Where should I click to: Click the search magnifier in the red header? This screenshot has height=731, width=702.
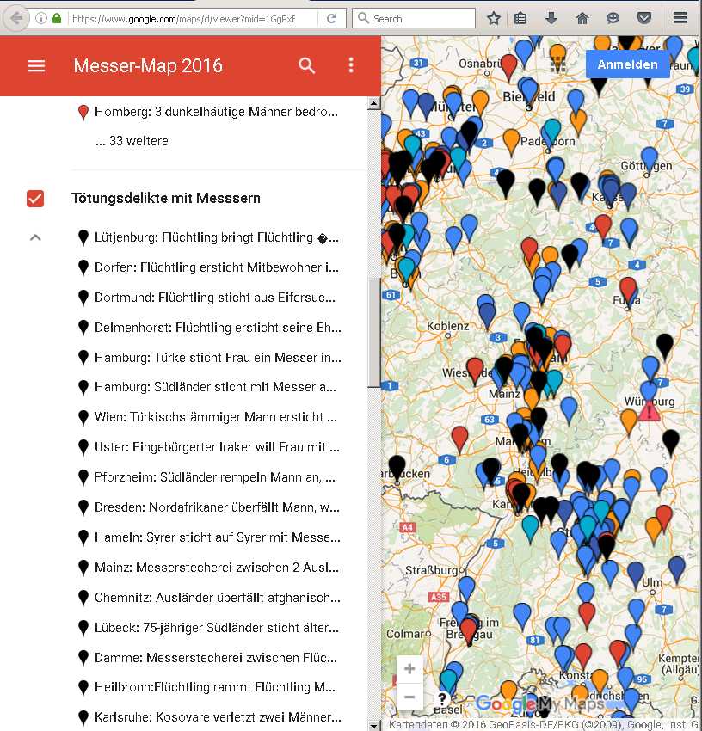pos(307,65)
